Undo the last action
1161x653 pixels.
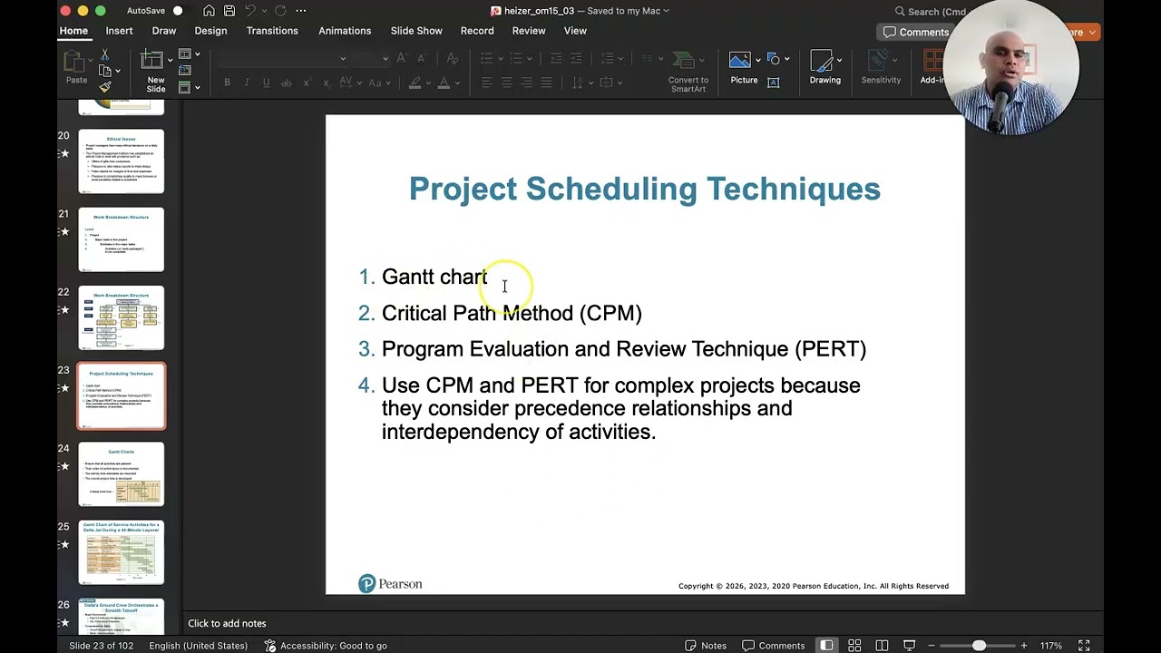click(x=250, y=11)
